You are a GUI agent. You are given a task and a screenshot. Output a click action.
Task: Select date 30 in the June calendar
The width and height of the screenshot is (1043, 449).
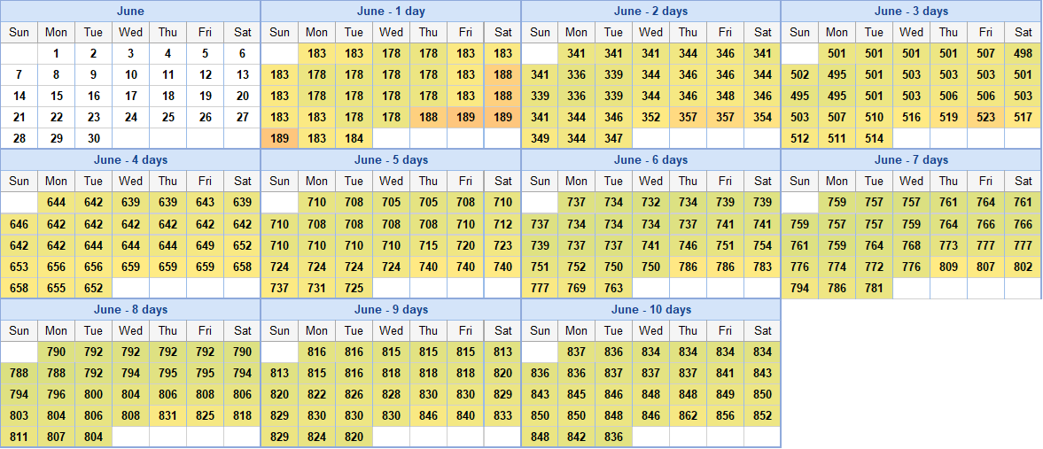[x=93, y=138]
